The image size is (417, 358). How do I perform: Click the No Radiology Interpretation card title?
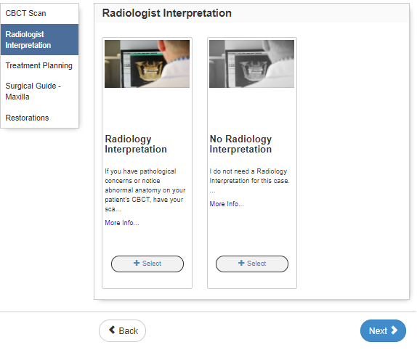(x=240, y=144)
